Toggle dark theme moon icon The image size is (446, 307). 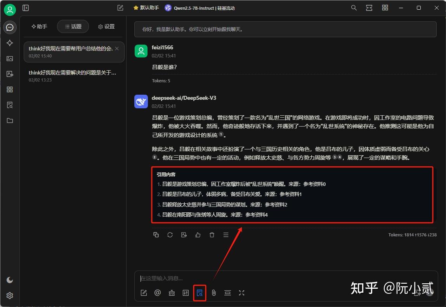(10, 280)
